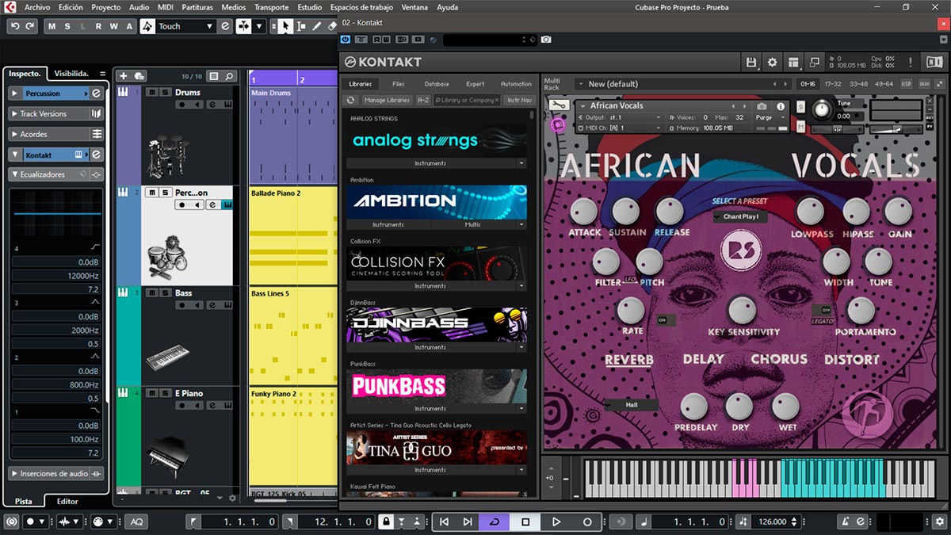Mute the African Vocals instrument
Viewport: 951px width, 535px height.
pos(800,127)
